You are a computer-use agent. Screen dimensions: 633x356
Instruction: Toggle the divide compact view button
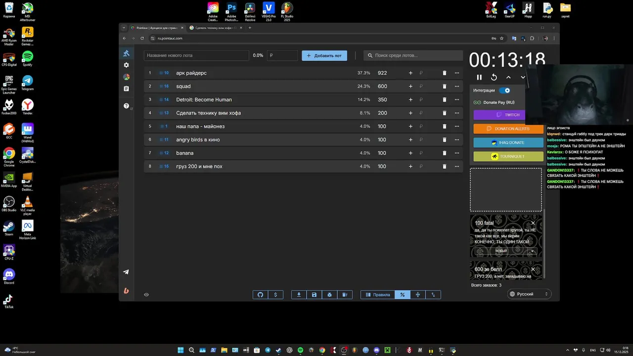[418, 295]
